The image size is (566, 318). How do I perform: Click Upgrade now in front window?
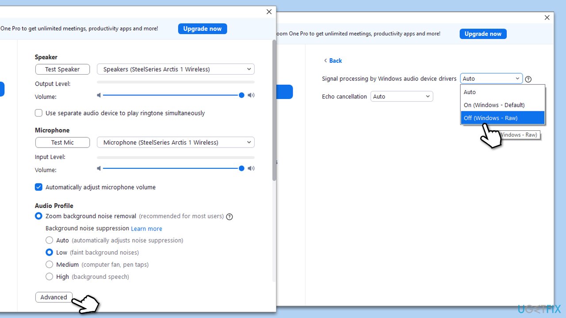(203, 29)
